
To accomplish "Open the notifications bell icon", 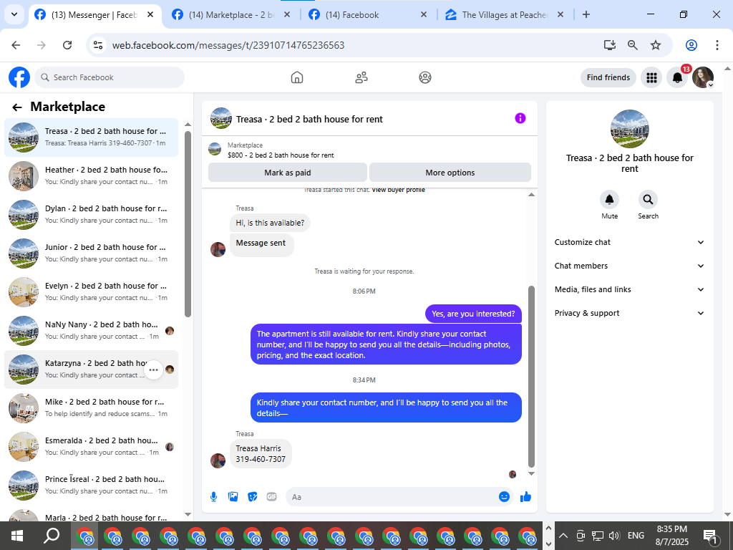I will pos(677,77).
